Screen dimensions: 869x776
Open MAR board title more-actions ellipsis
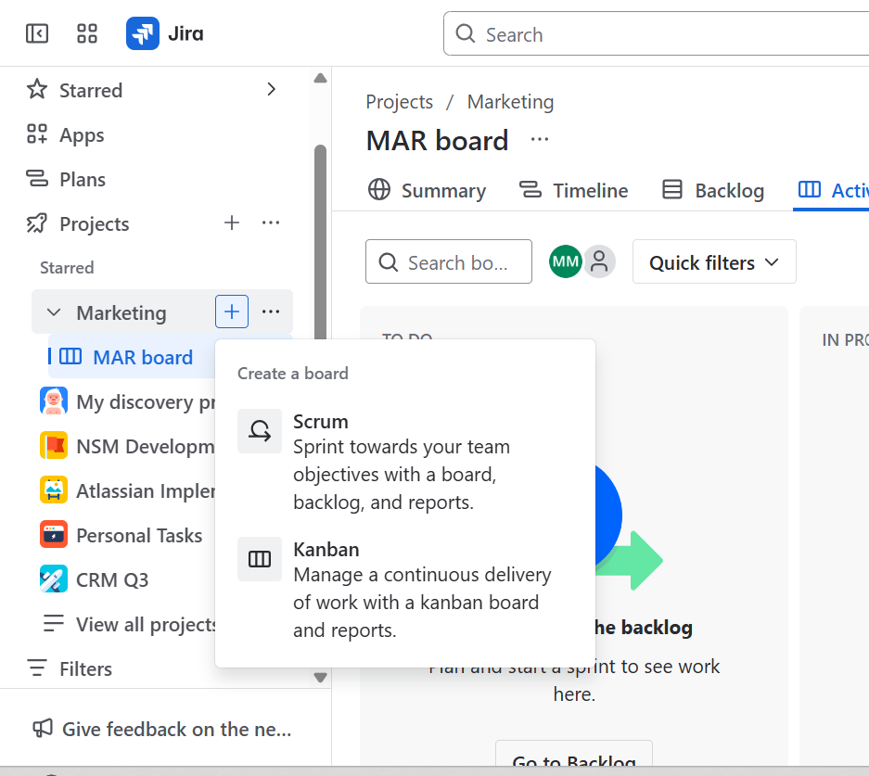pos(539,139)
